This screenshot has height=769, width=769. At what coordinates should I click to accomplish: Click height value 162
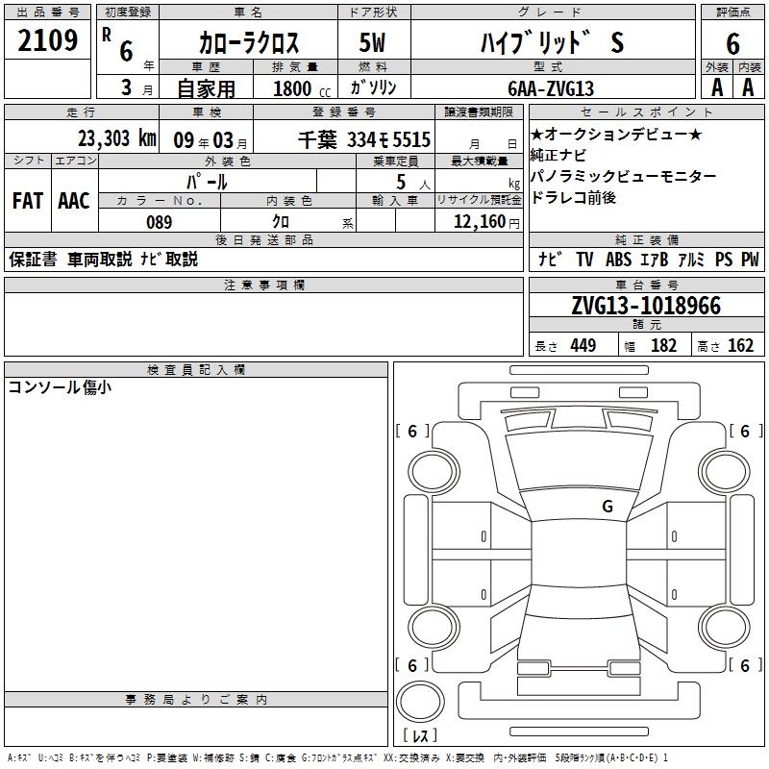740,345
